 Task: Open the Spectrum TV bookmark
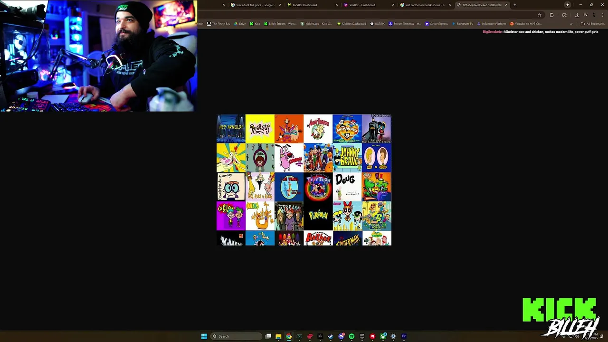pyautogui.click(x=463, y=24)
